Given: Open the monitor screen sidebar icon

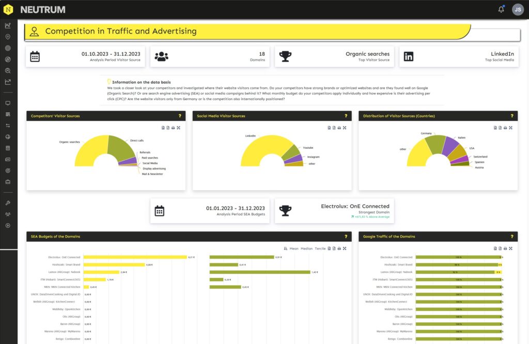Looking at the screenshot, I should tap(8, 103).
